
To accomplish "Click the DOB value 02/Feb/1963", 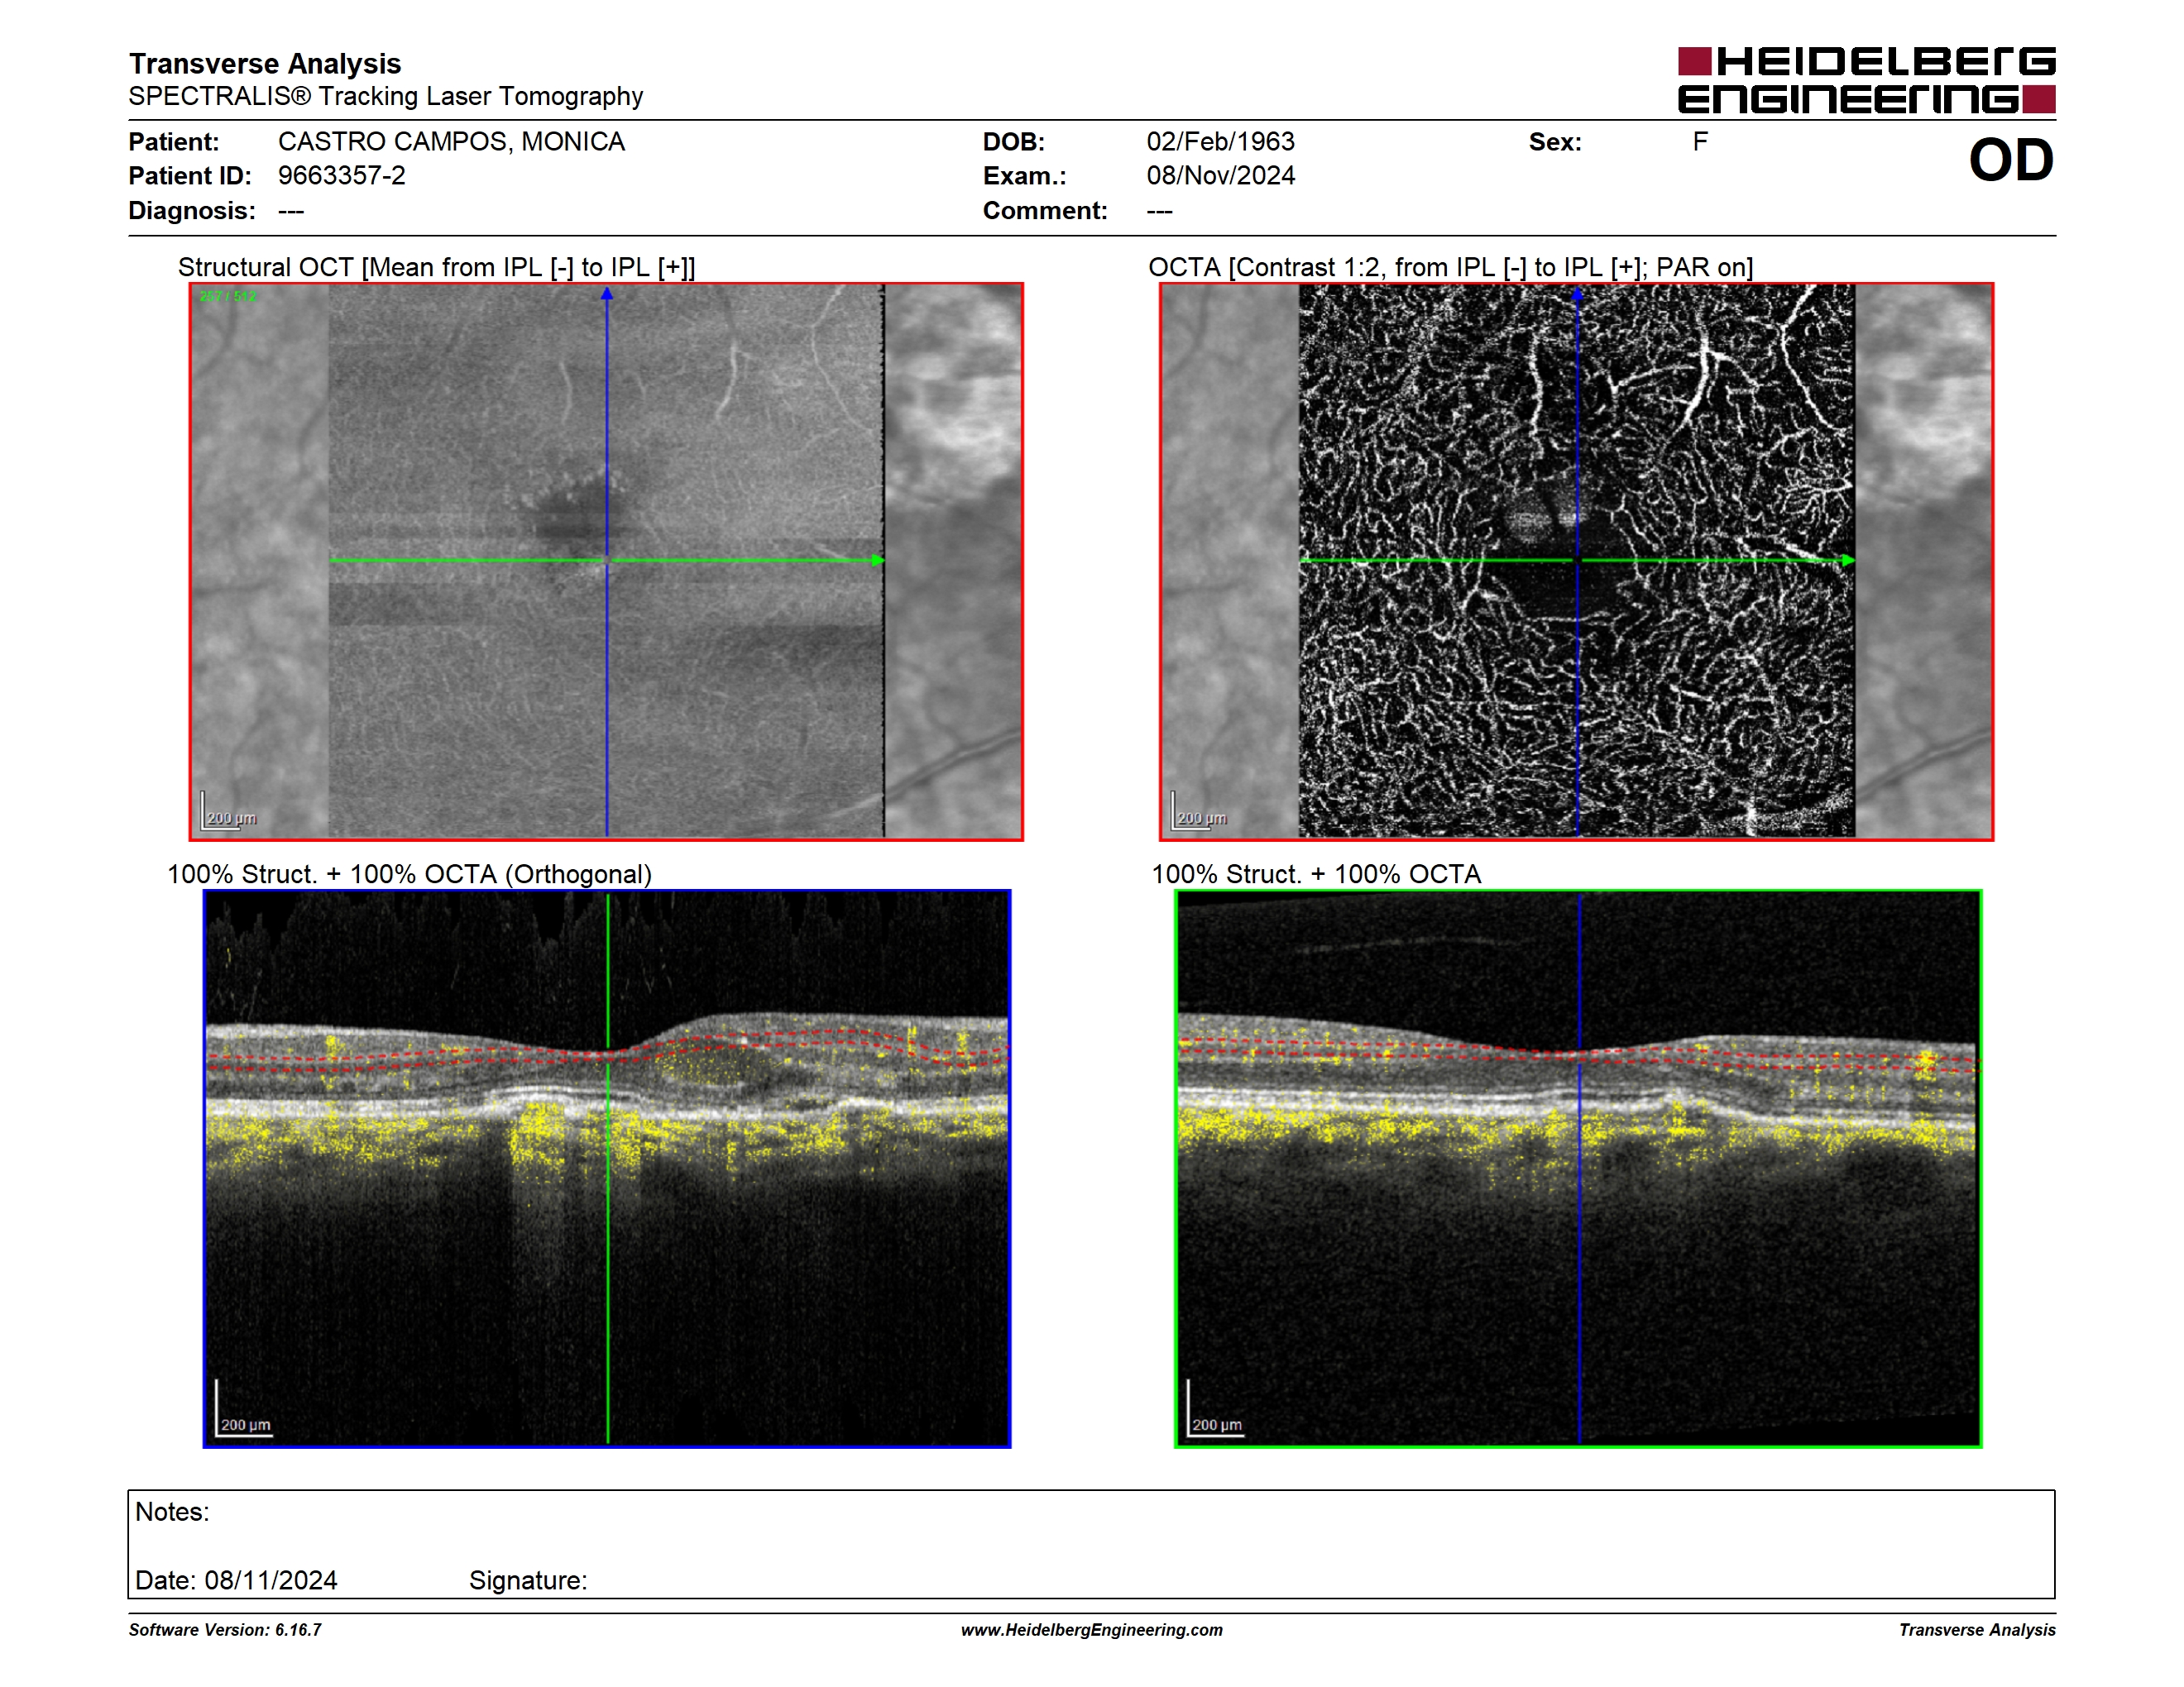I will (1220, 142).
